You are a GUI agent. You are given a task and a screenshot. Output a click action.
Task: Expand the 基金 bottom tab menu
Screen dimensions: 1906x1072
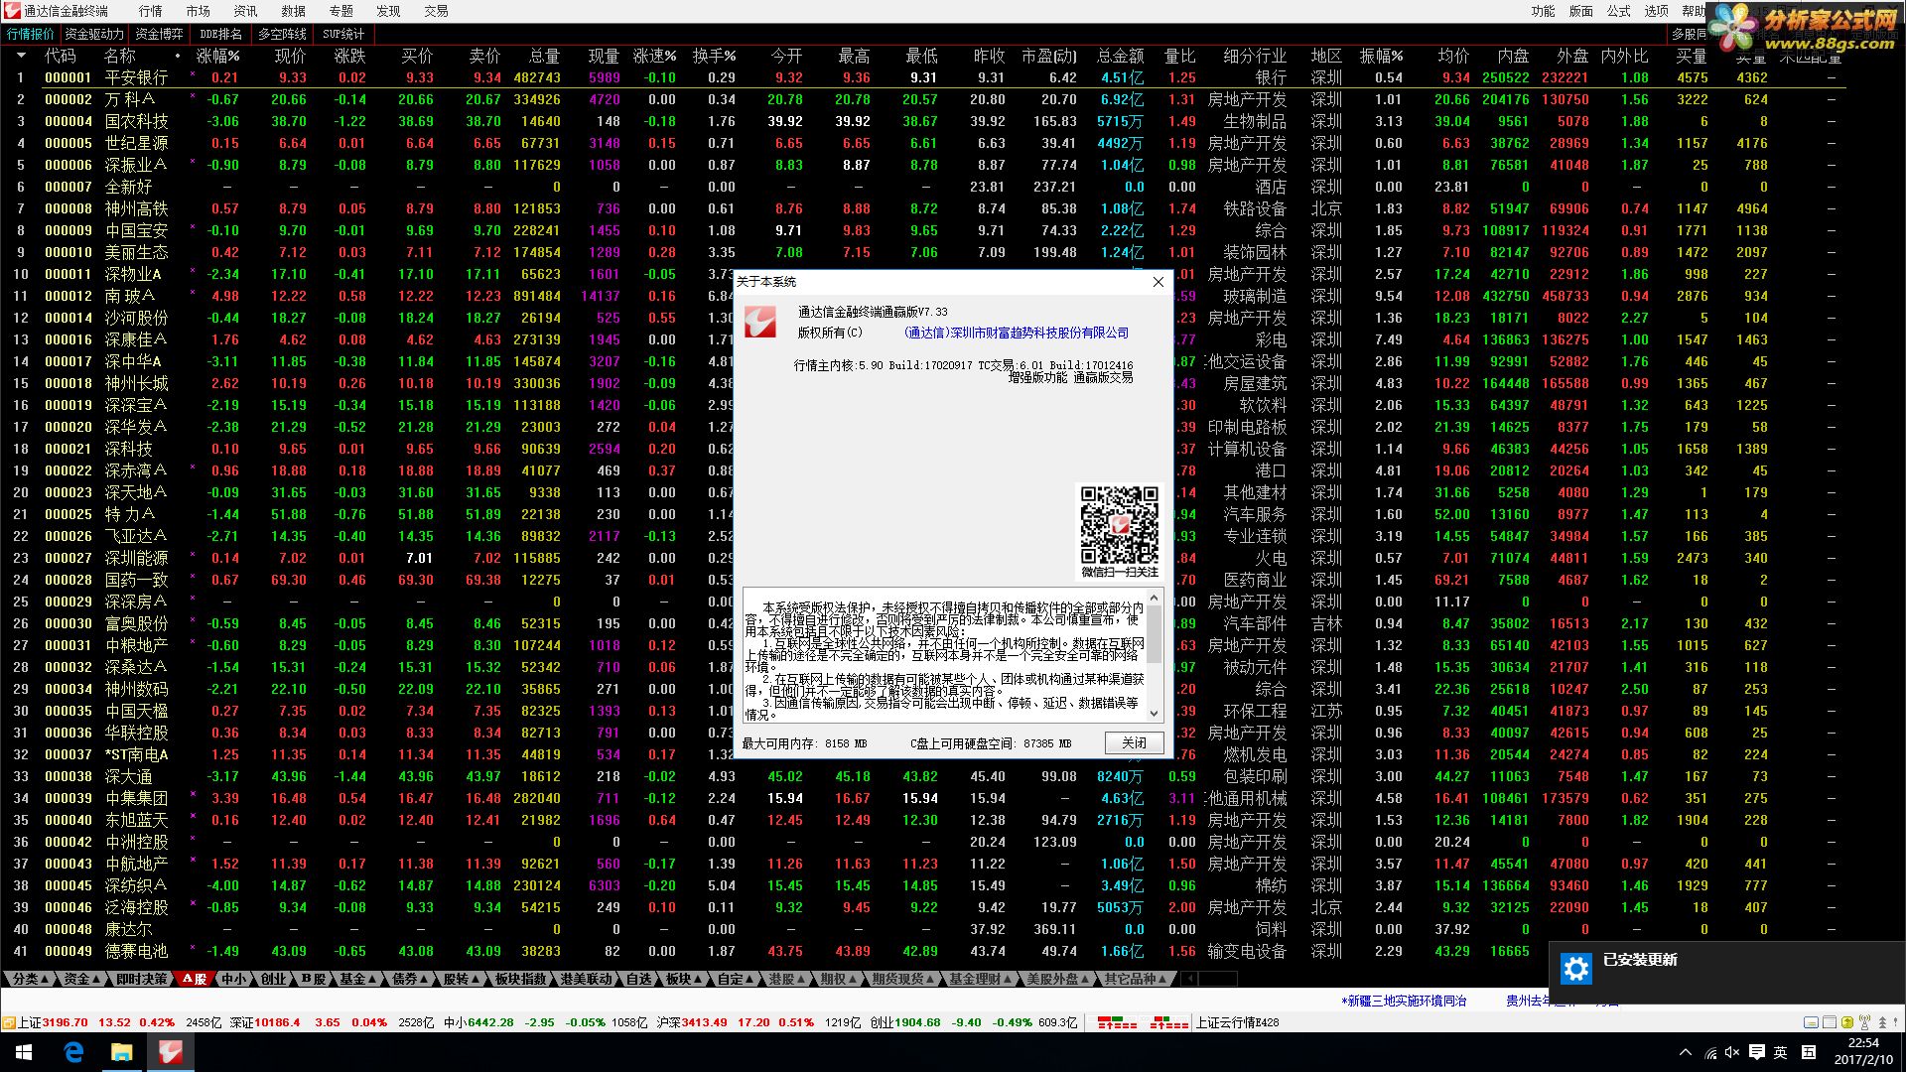(x=358, y=979)
